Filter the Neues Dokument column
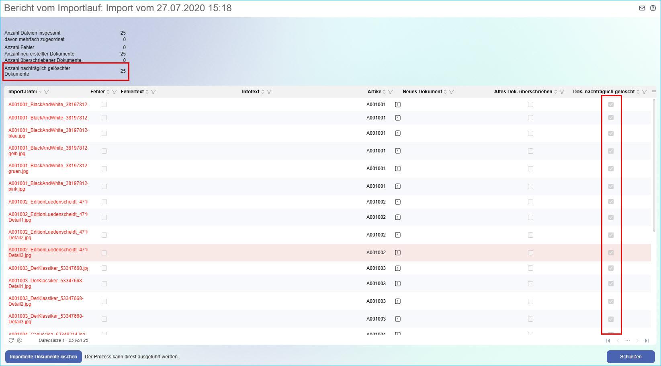Image resolution: width=661 pixels, height=366 pixels. coord(452,92)
